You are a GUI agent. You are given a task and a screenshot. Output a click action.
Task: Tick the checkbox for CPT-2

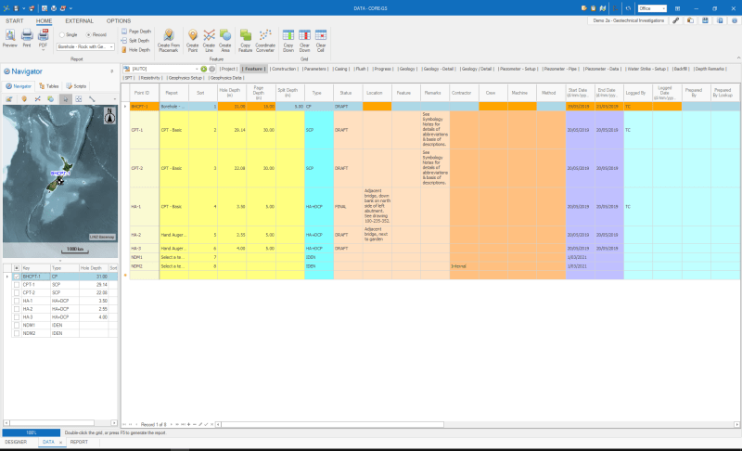[x=17, y=293]
